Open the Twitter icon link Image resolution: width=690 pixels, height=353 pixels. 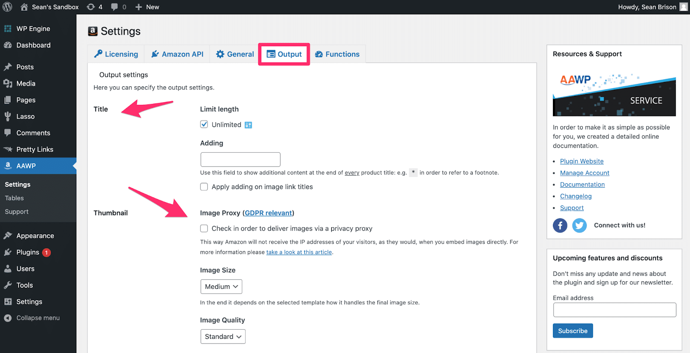[x=579, y=225]
